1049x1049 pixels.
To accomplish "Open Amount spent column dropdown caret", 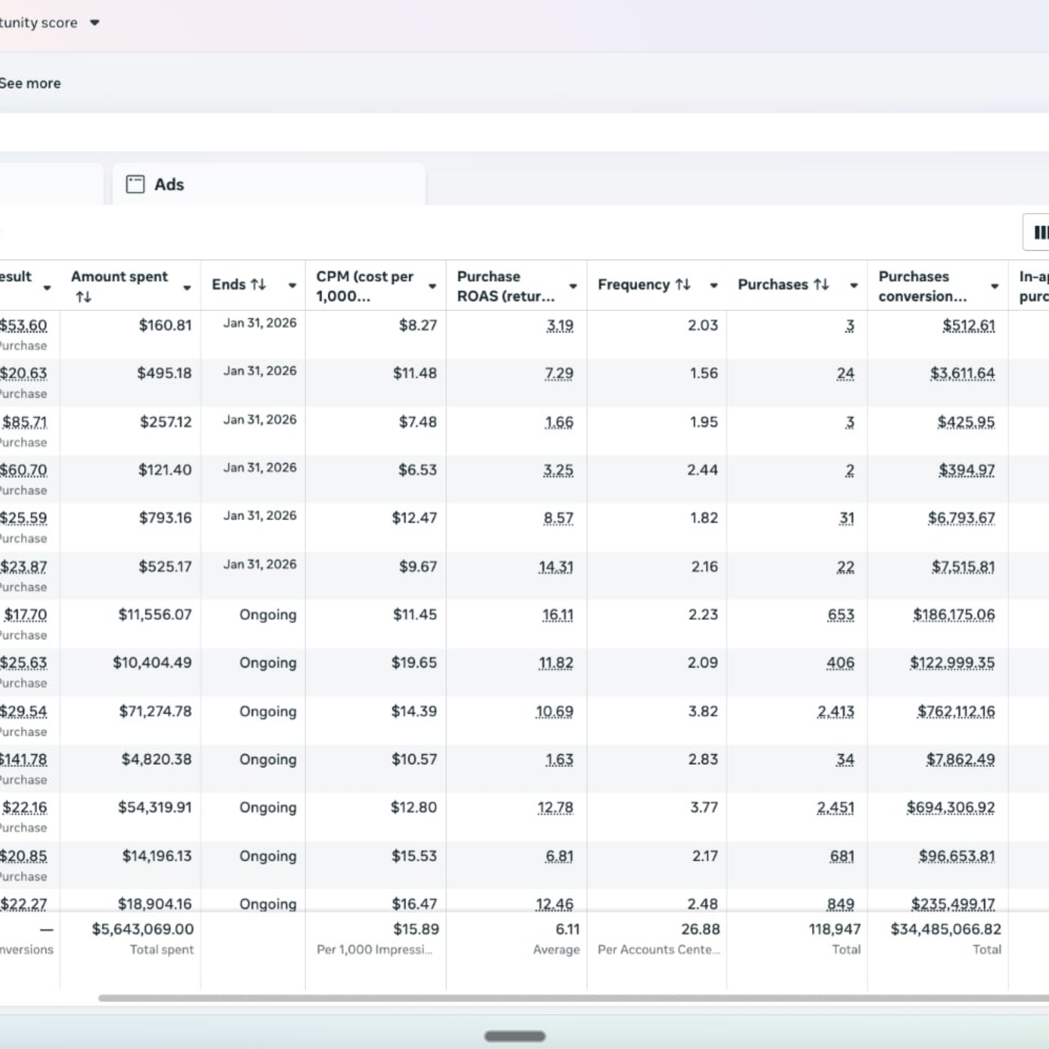I will pyautogui.click(x=187, y=287).
